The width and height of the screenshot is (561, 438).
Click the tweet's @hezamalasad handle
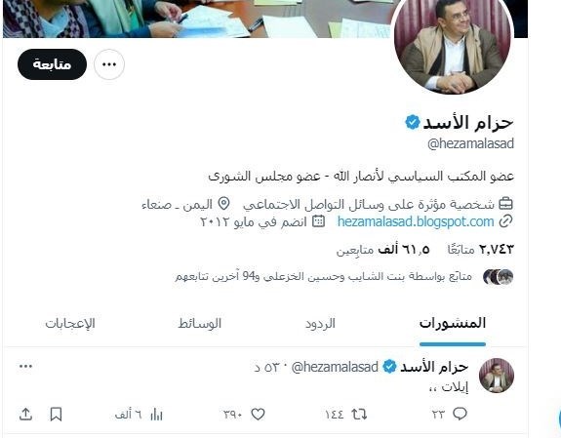pos(335,367)
